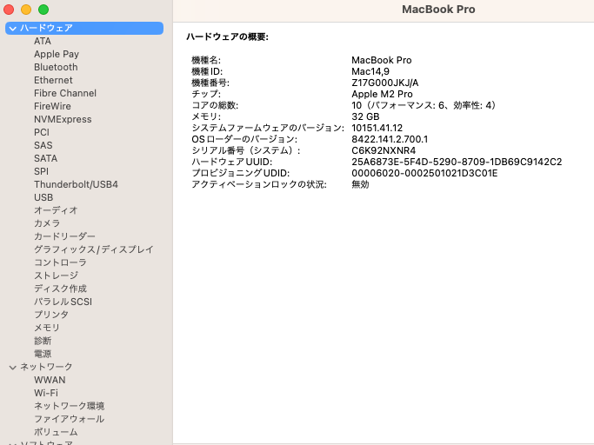Click the chip value Apple M2 Pro
This screenshot has width=594, height=445.
tap(382, 95)
